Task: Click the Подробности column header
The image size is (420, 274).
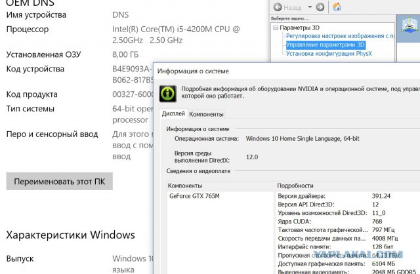Action: 295,186
